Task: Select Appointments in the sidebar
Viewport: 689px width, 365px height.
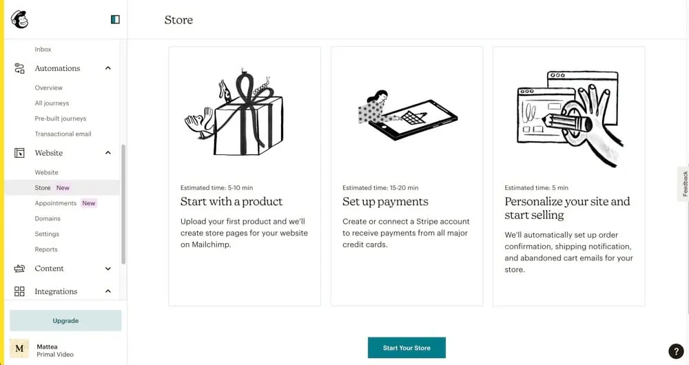Action: coord(56,203)
